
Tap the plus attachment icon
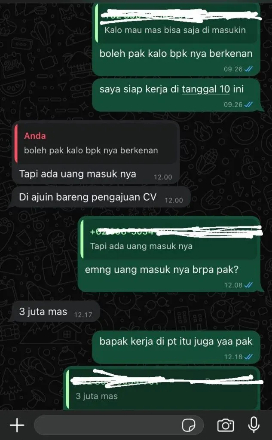[x=17, y=425]
